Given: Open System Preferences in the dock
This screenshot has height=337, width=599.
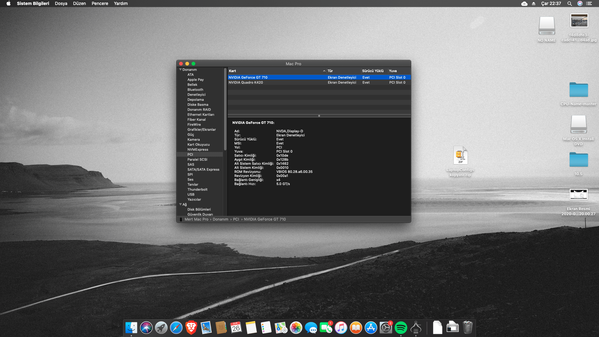Looking at the screenshot, I should pos(386,328).
